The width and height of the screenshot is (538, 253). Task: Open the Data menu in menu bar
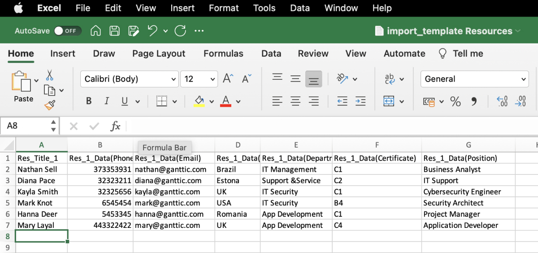click(300, 8)
